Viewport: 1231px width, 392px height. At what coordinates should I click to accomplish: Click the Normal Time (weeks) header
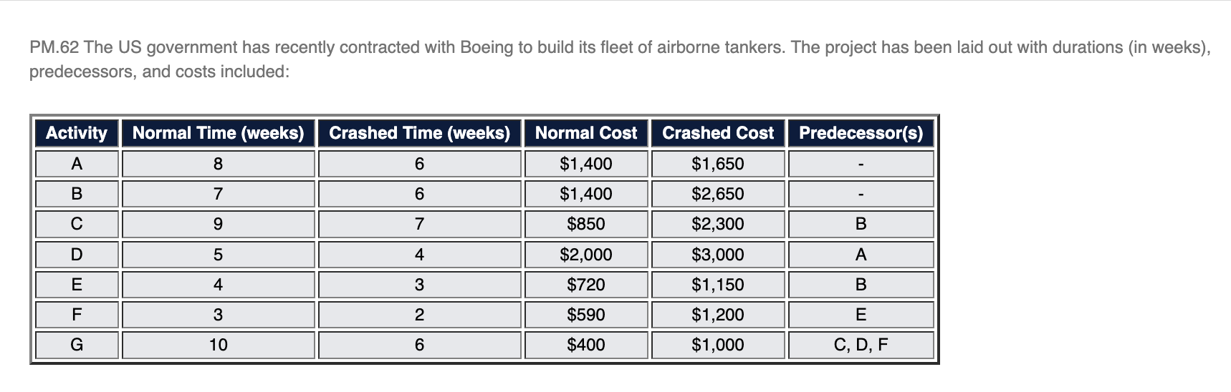[218, 133]
